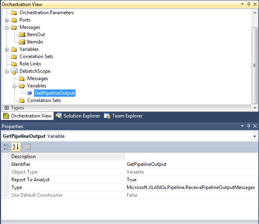The width and height of the screenshot is (259, 224).
Task: Click the Object Type property label
Action: pyautogui.click(x=24, y=172)
